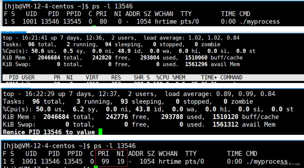Image resolution: width=304 pixels, height=168 pixels.
Task: Select the 50.0 us CPU value
Action: click(x=50, y=109)
